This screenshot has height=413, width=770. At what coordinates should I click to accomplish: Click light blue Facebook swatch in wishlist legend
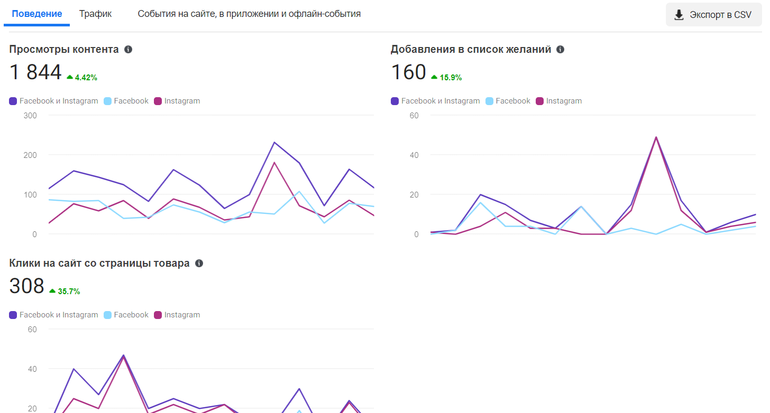point(489,101)
